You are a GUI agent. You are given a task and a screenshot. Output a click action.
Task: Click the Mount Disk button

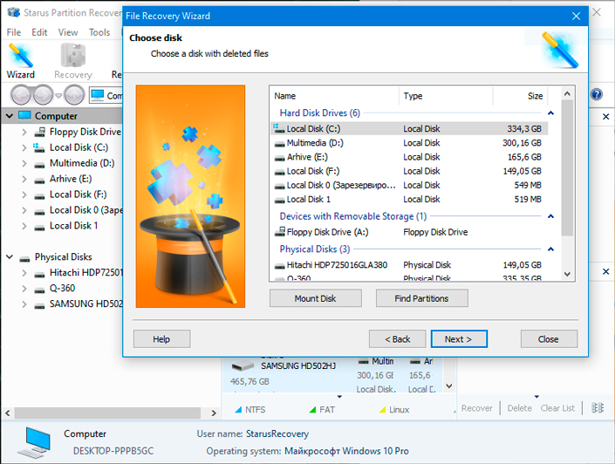315,298
